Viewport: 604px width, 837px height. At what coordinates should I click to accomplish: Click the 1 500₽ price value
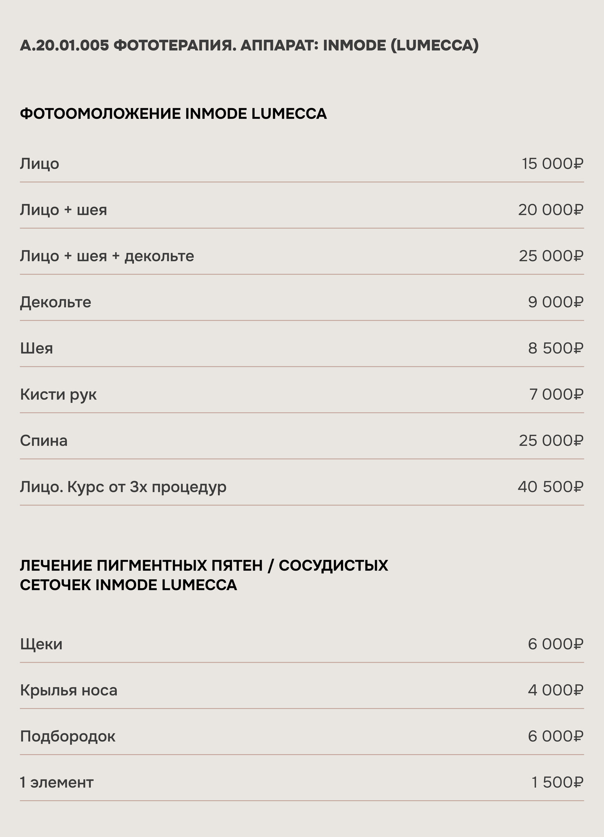[558, 782]
